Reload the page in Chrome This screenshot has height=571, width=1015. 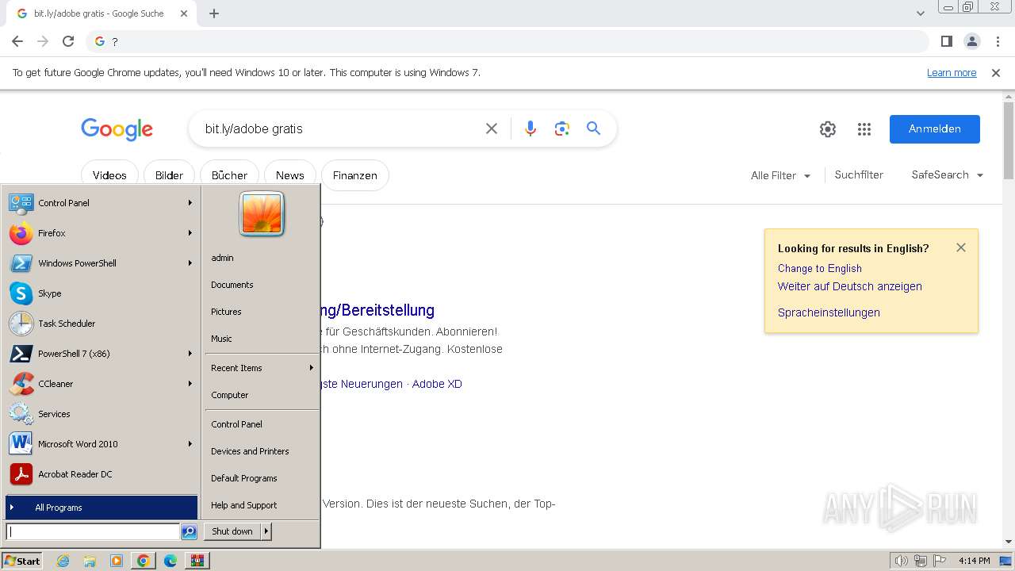[68, 41]
